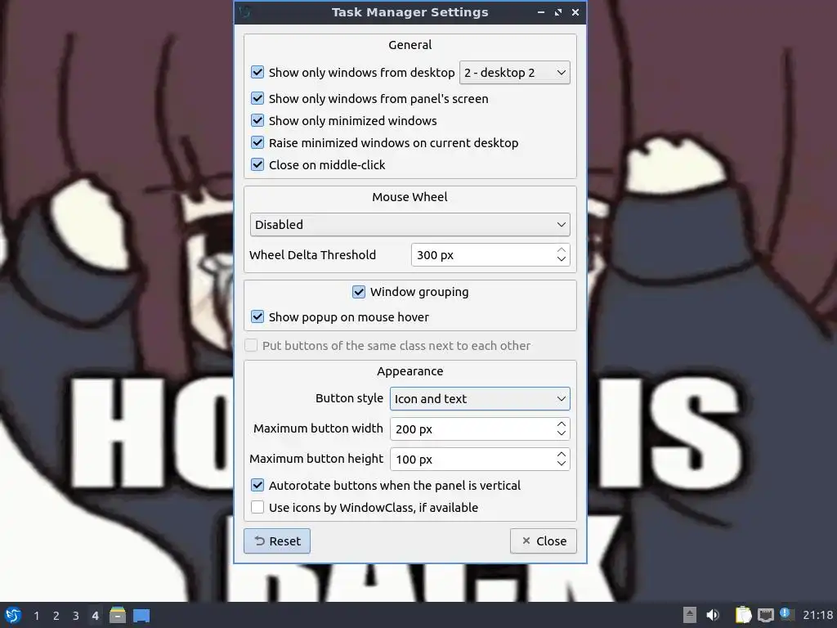Open the Button style dropdown
Viewport: 837px width, 628px height.
click(480, 399)
